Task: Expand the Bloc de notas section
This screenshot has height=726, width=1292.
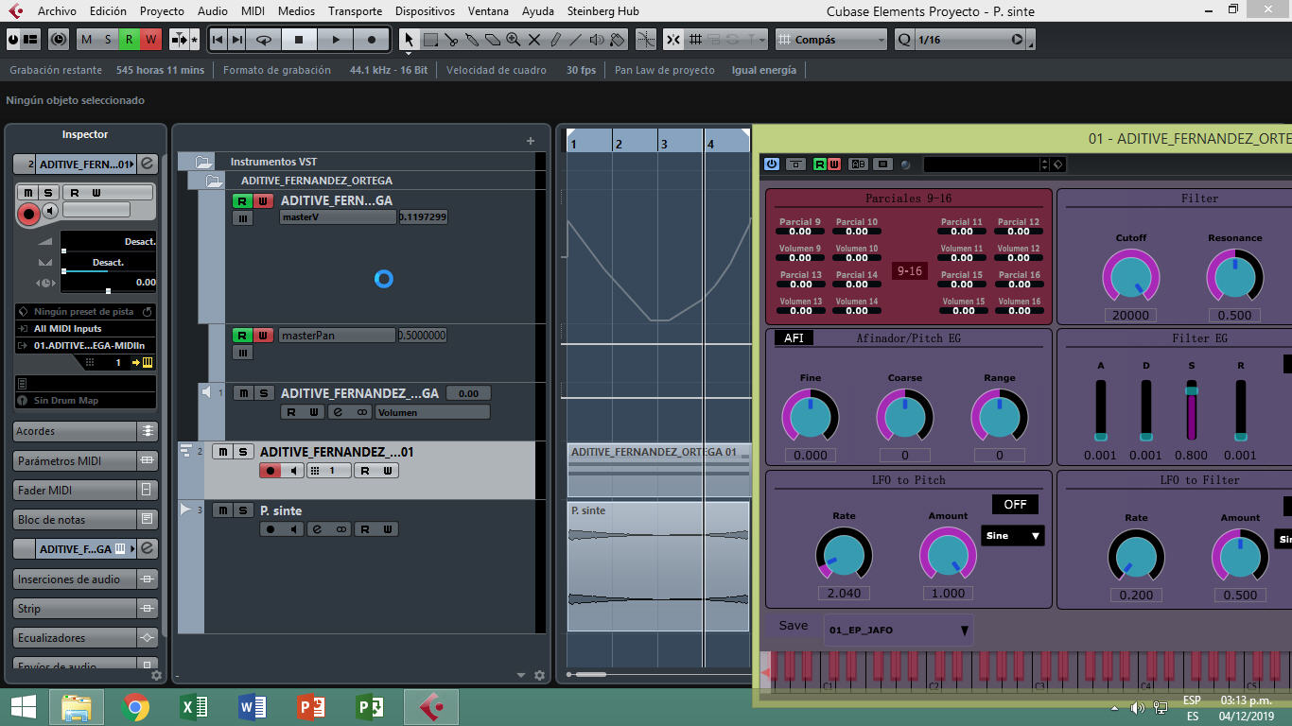Action: (85, 519)
